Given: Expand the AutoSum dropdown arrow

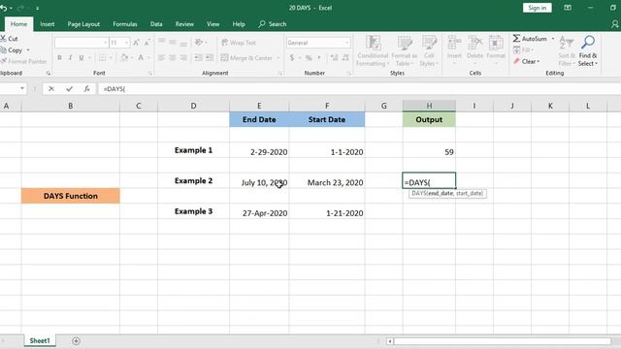Looking at the screenshot, I should 553,39.
